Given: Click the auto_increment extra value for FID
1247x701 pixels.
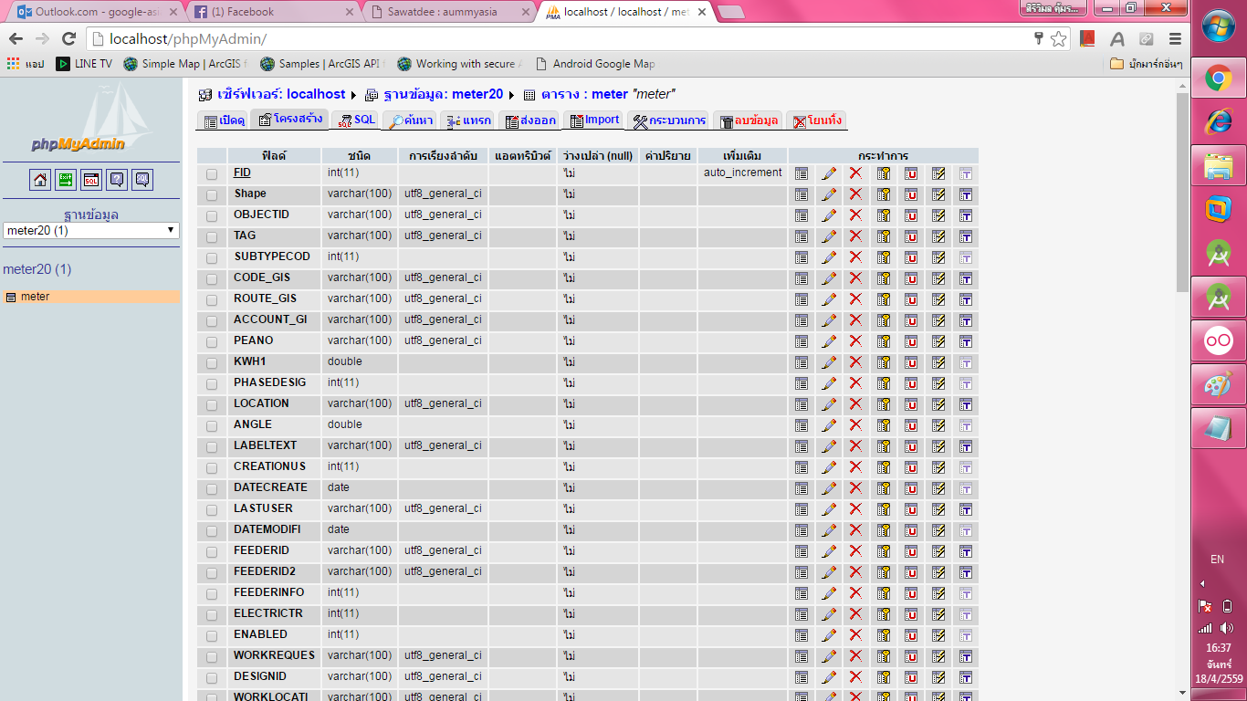Looking at the screenshot, I should (x=743, y=173).
